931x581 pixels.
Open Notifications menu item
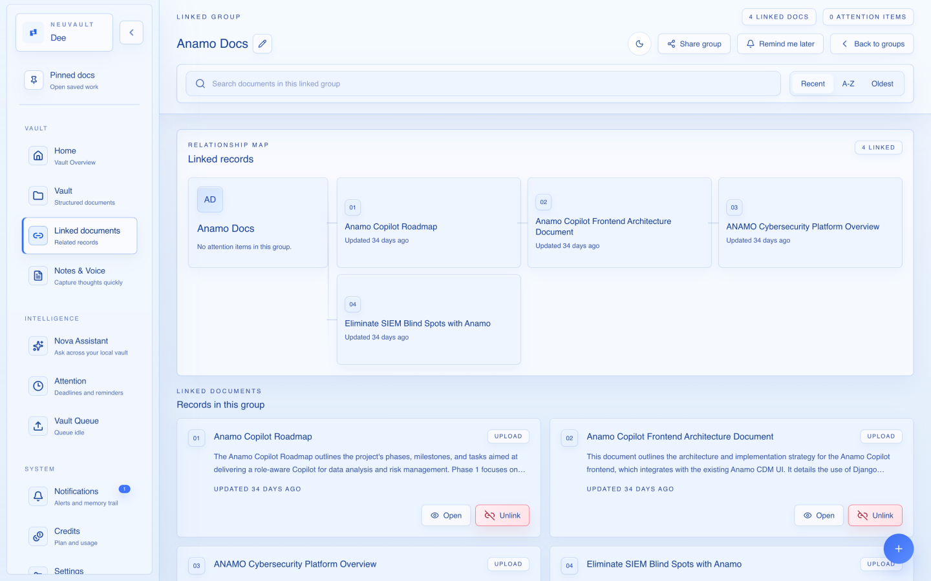tap(80, 496)
